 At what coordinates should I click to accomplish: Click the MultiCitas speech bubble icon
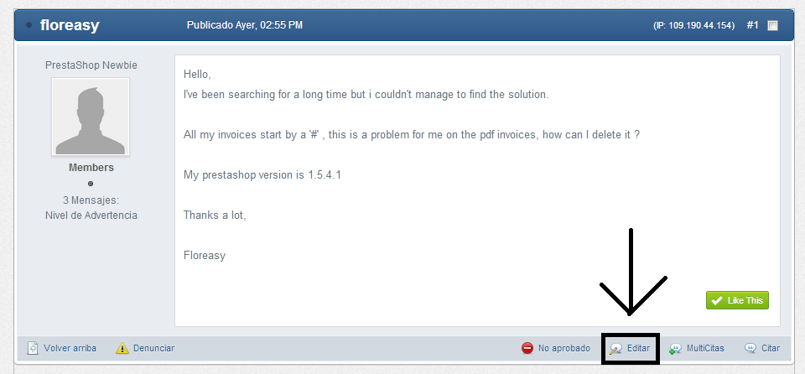point(675,348)
